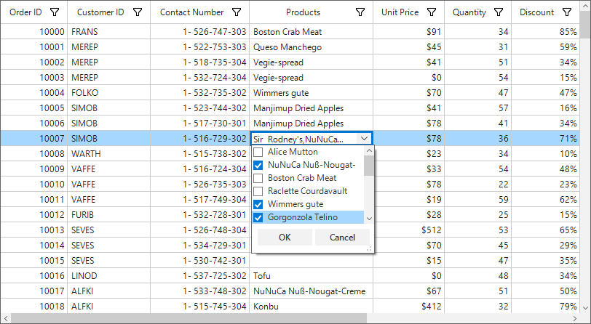
Task: Select the Tofu product cell
Action: [x=312, y=276]
